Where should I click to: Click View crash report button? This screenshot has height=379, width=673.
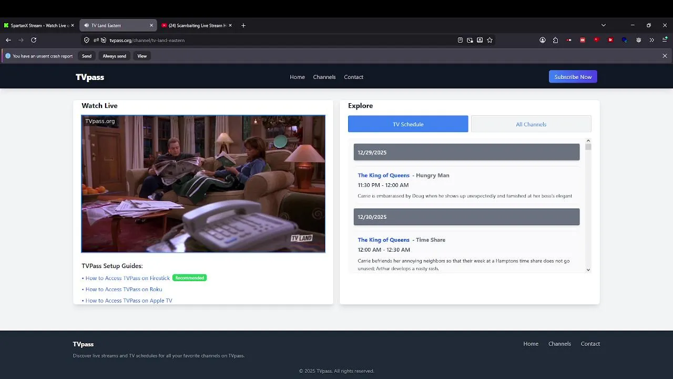[142, 56]
